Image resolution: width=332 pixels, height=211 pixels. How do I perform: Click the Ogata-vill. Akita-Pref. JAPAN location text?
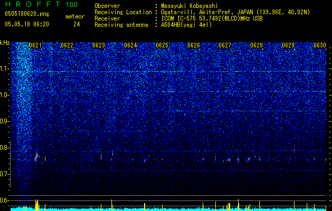[x=235, y=12]
